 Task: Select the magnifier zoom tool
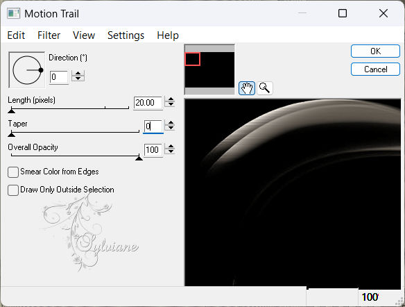[265, 88]
